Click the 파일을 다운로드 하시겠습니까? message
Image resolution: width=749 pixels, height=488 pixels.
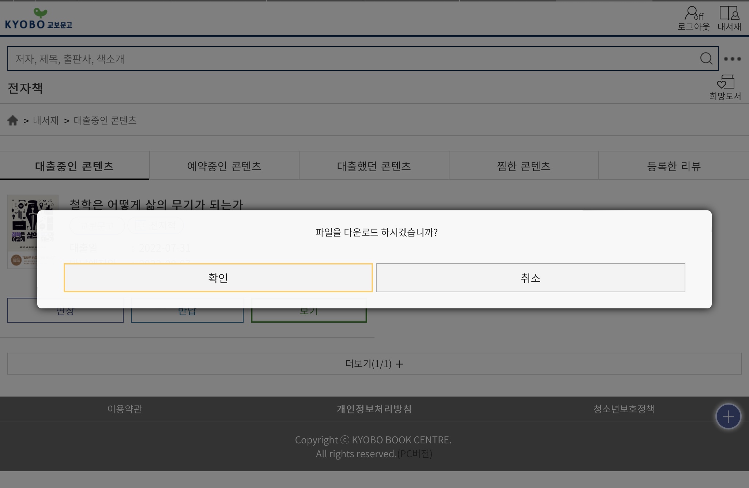(x=376, y=232)
